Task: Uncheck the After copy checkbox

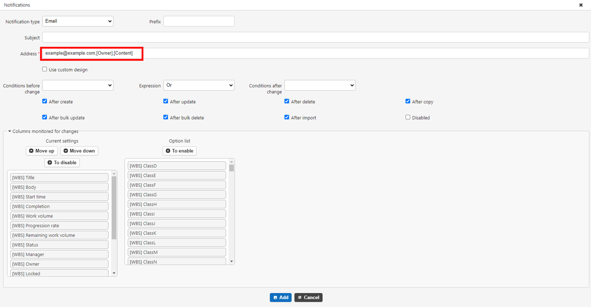Action: [408, 101]
